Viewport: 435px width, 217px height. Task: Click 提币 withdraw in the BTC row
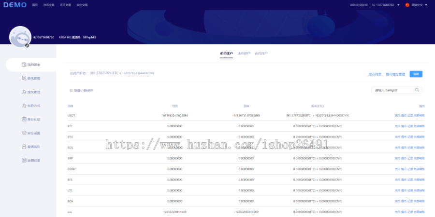(404, 126)
